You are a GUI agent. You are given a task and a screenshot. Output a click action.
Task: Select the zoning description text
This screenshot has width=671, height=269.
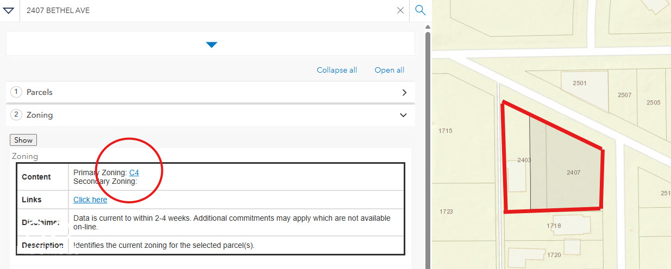164,245
